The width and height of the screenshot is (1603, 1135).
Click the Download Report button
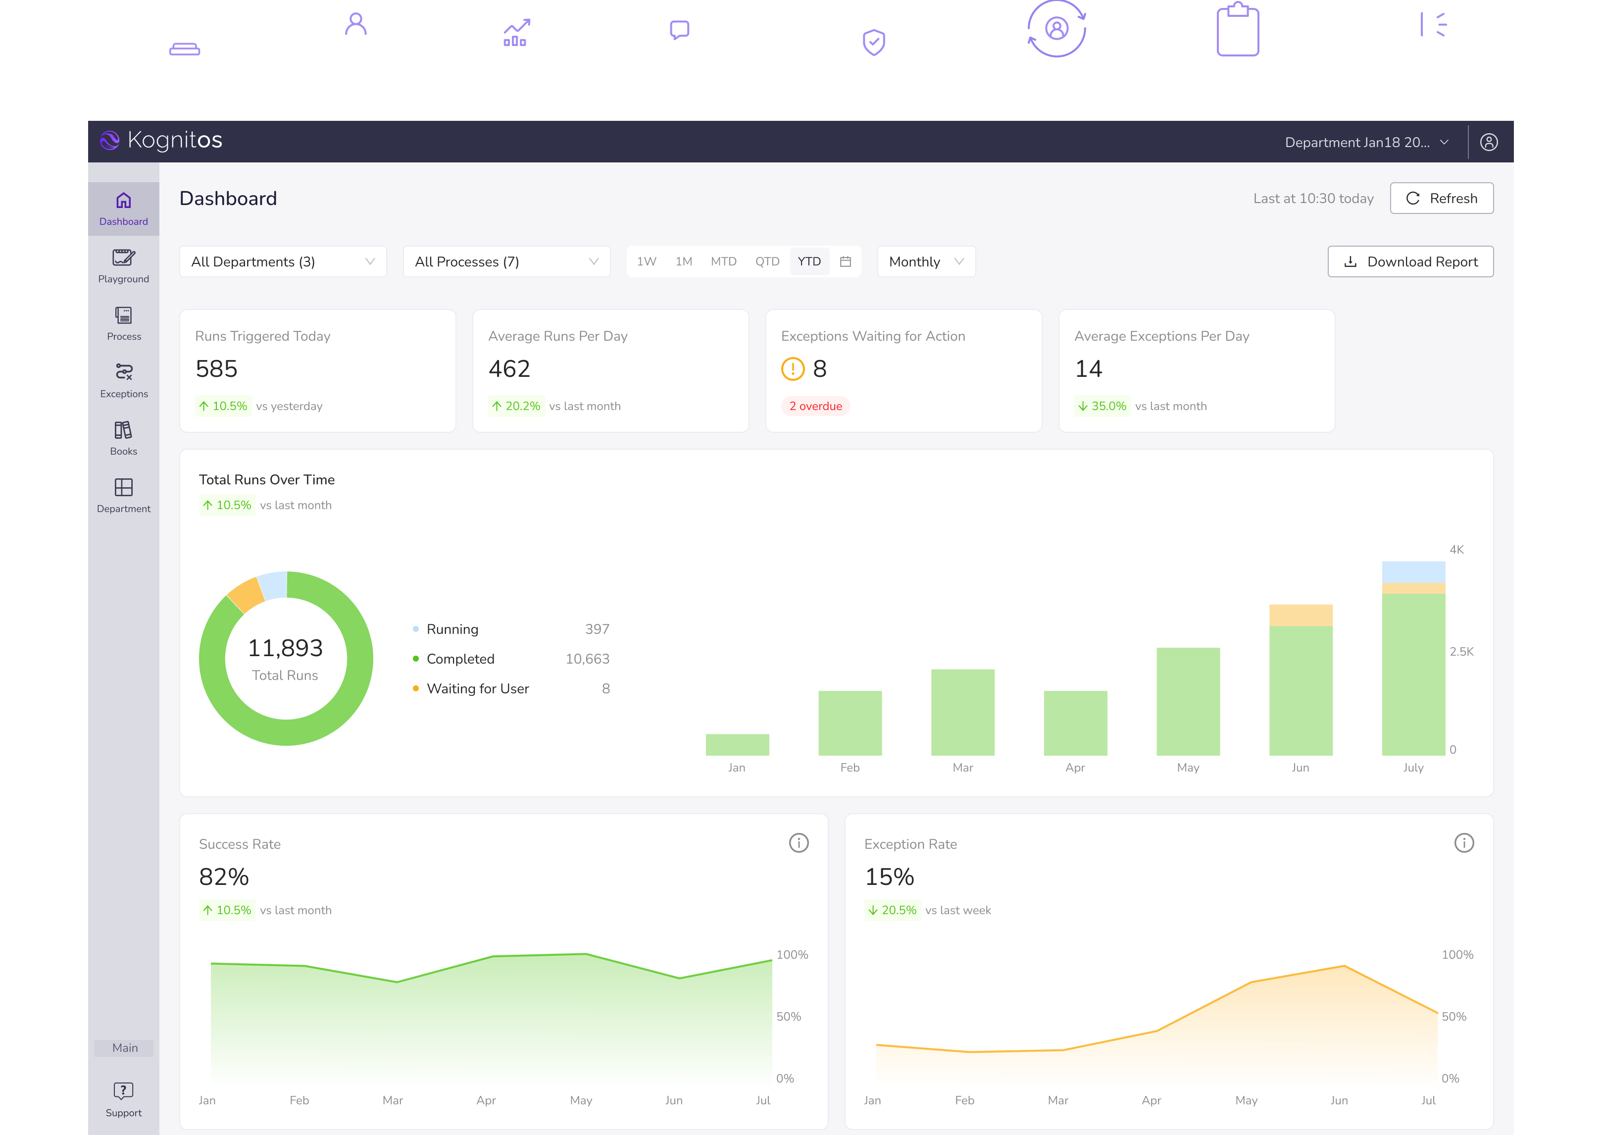[x=1408, y=261]
